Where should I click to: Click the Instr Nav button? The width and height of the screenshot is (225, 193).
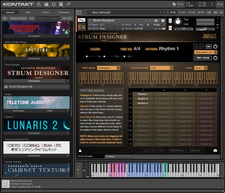point(67,19)
